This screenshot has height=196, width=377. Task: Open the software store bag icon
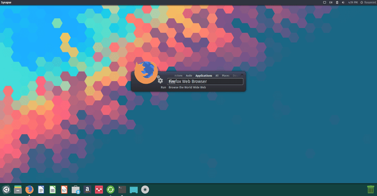point(75,190)
